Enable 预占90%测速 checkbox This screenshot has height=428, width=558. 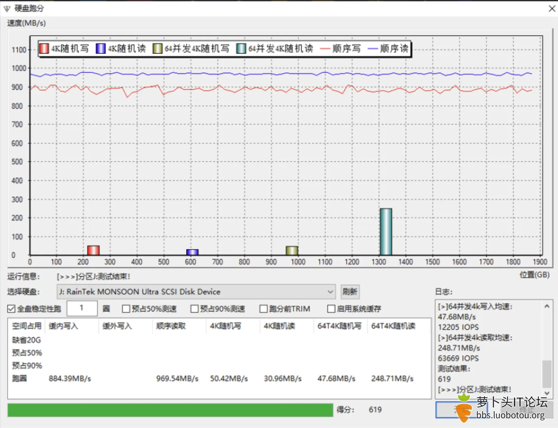click(194, 309)
